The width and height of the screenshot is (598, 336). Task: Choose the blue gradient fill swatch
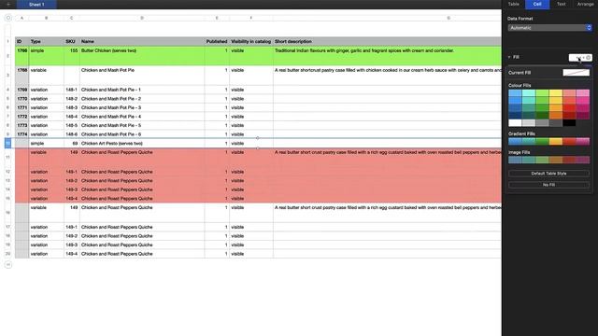pos(515,141)
